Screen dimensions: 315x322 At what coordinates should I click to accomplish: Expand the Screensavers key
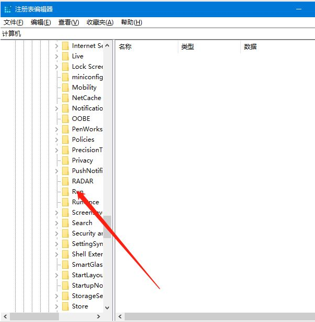[x=57, y=213]
